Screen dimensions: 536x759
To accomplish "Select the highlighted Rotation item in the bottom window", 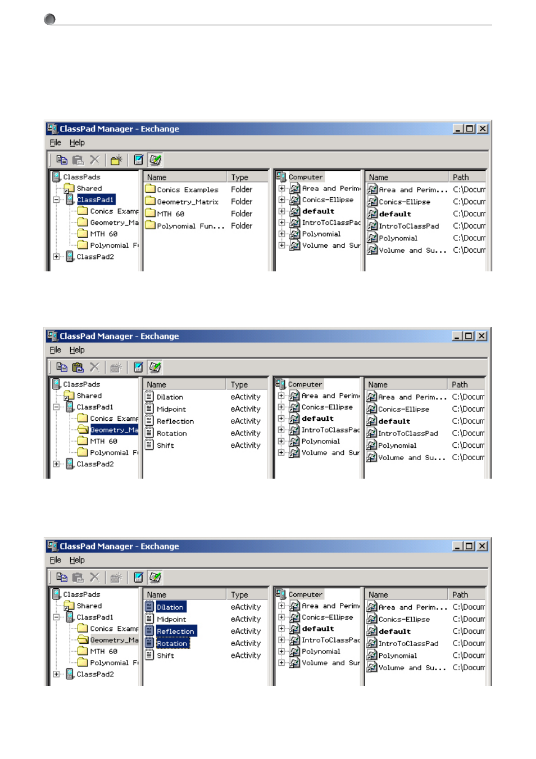I will 172,643.
